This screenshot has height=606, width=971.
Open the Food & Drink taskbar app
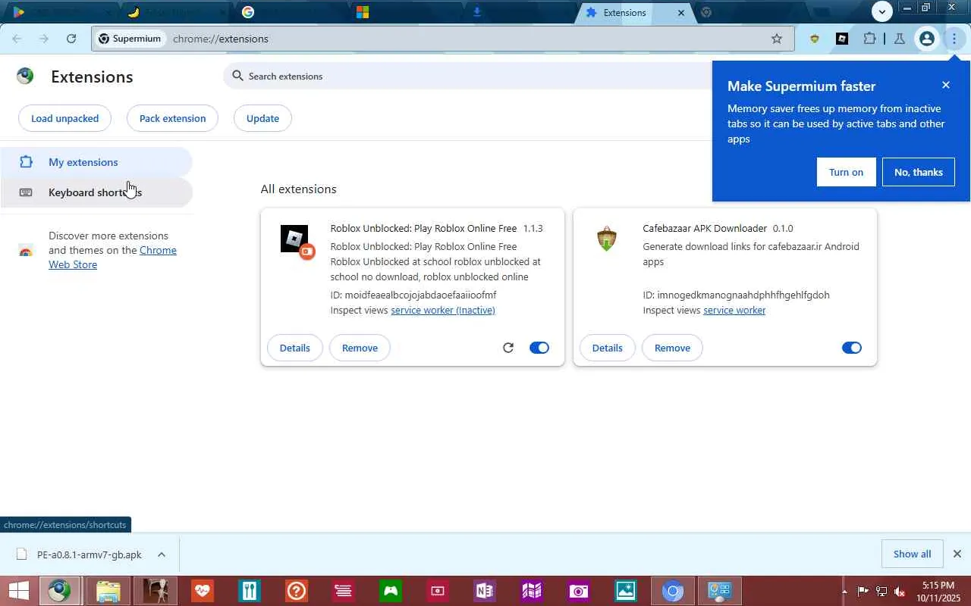(x=249, y=591)
